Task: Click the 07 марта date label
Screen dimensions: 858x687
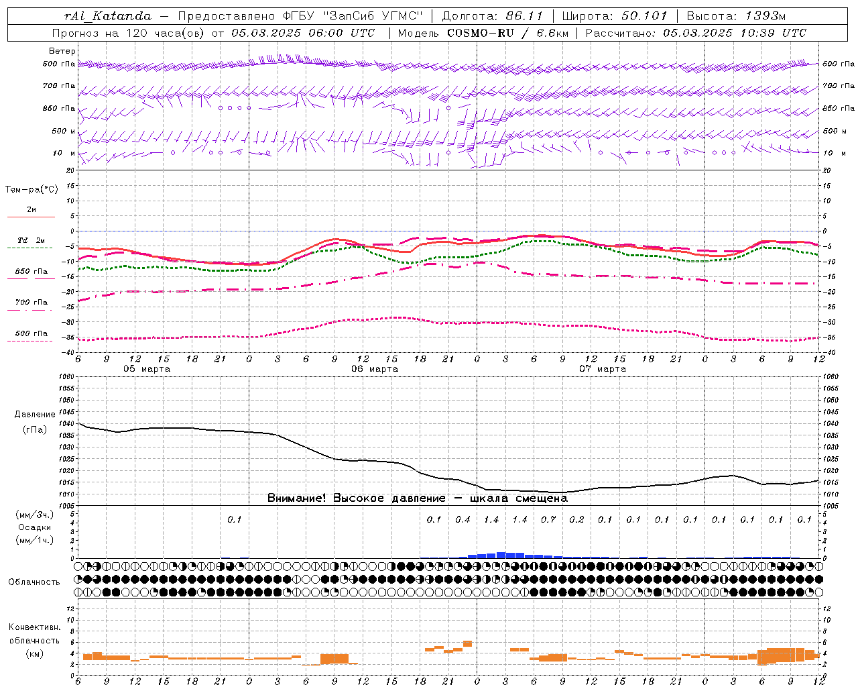Action: pos(603,369)
